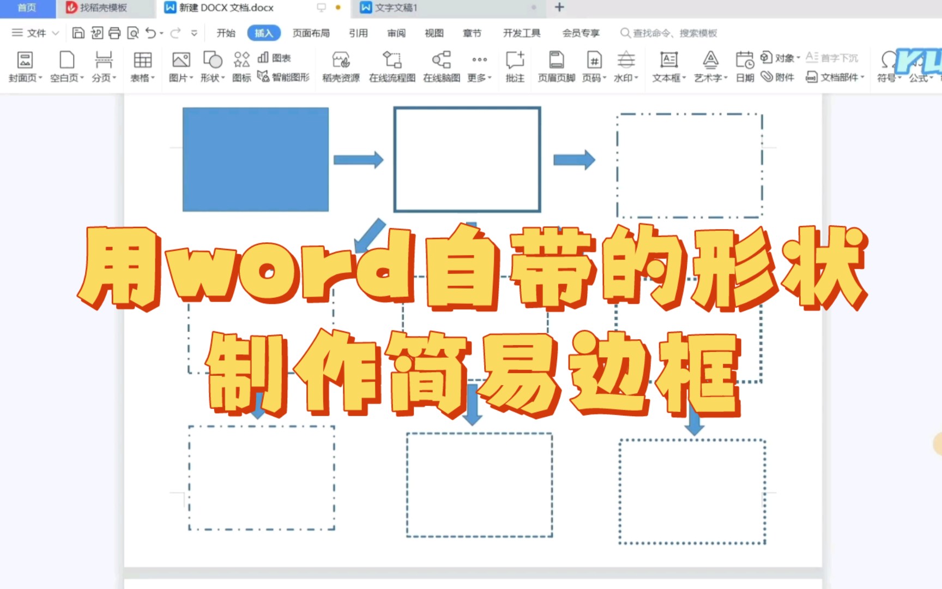Select the top-right dash-dot bordered rectangle
Screen dimensions: 942x589
point(690,165)
